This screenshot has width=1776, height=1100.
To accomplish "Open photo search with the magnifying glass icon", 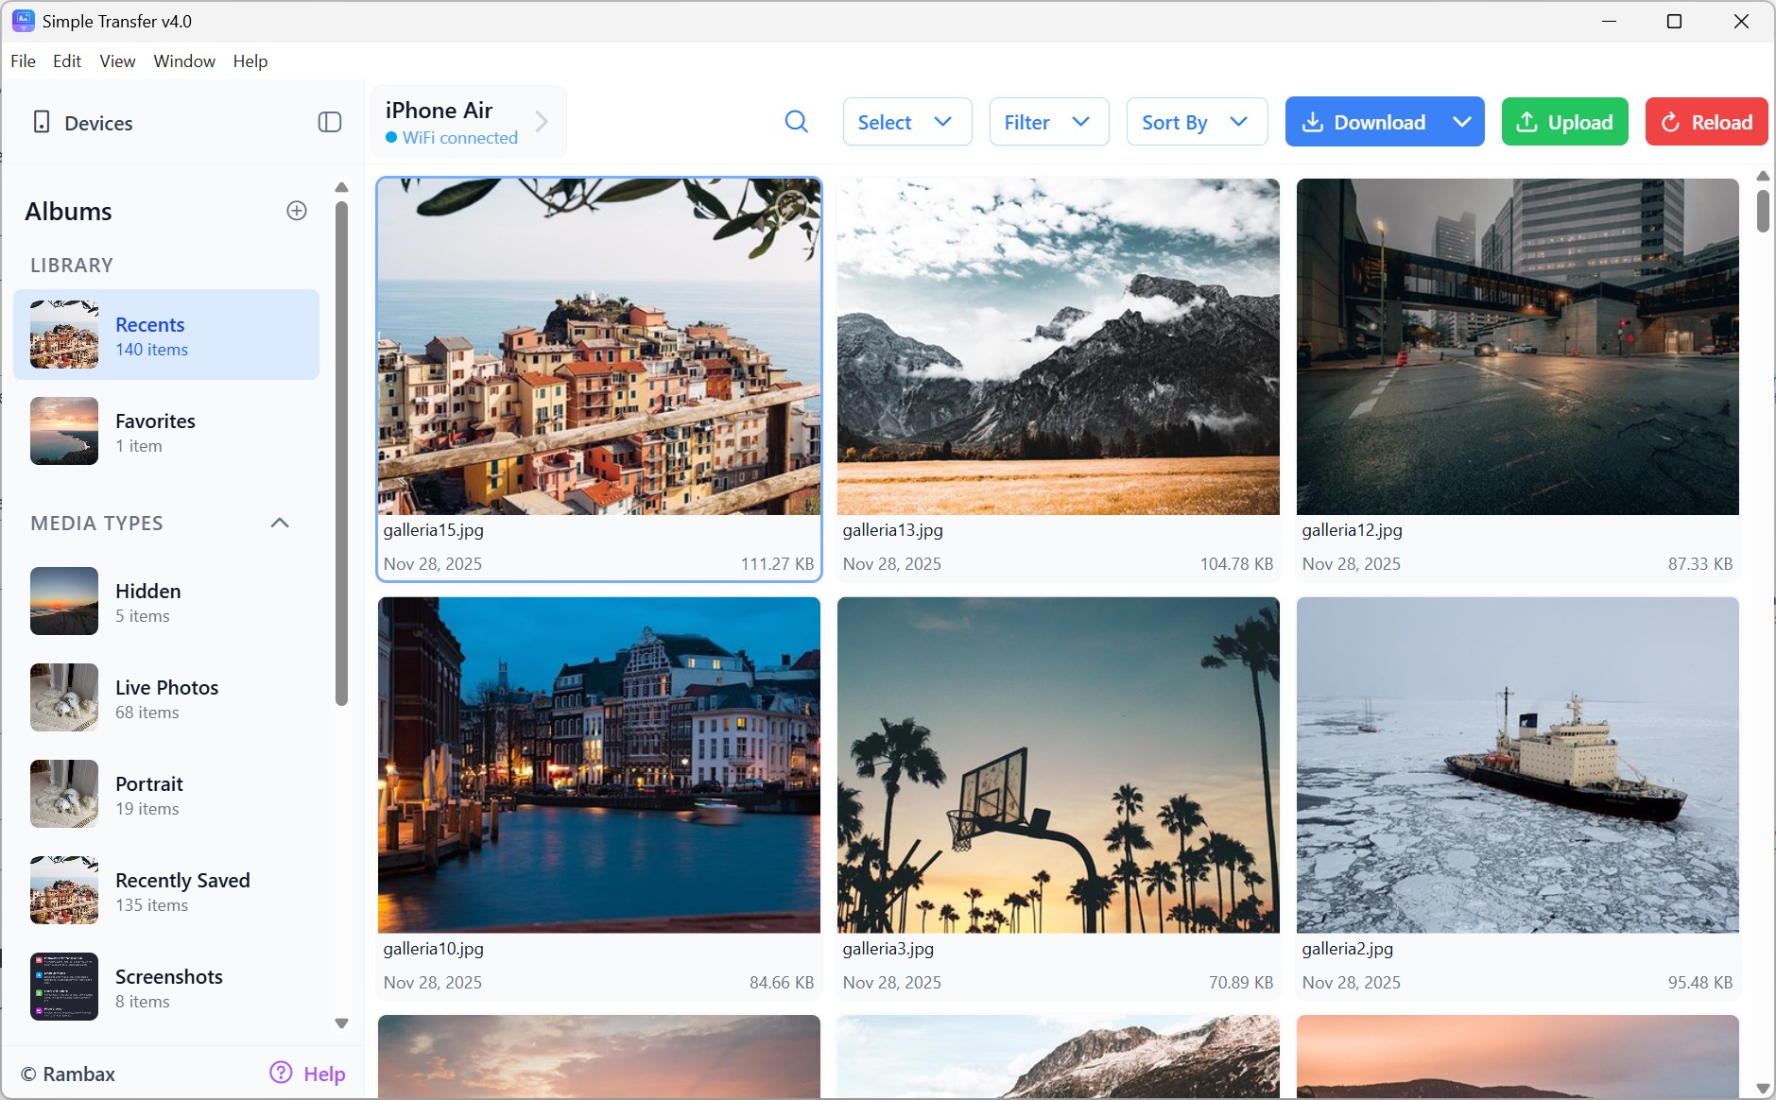I will [795, 122].
